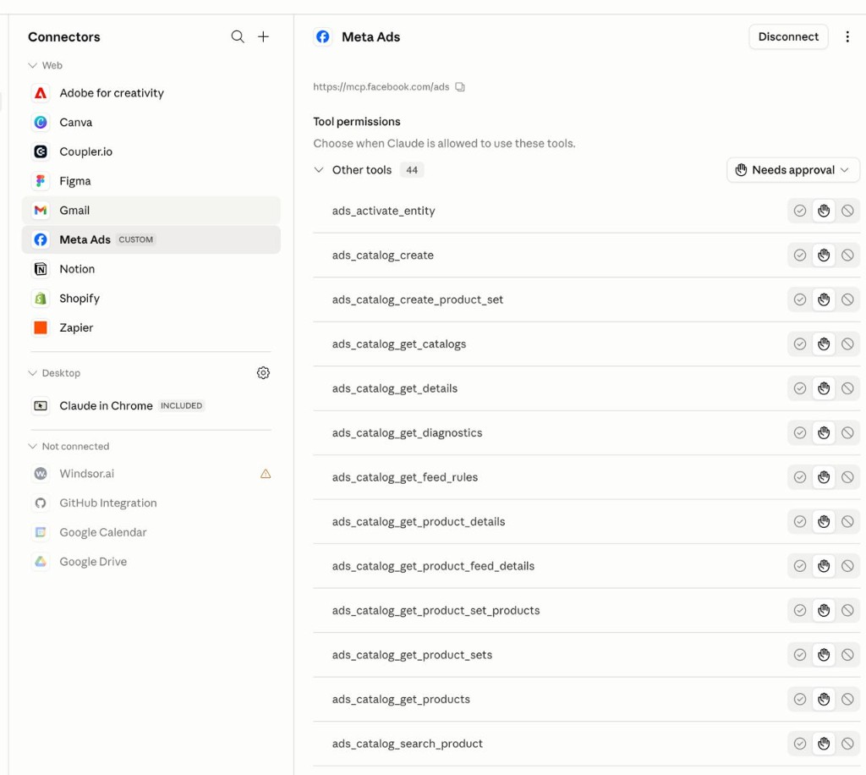
Task: Open the Windsor.ai connector entry
Action: click(151, 474)
